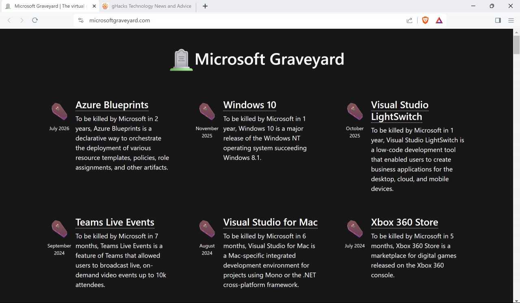Open the Teams Live Events link
The width and height of the screenshot is (520, 303).
(x=115, y=222)
